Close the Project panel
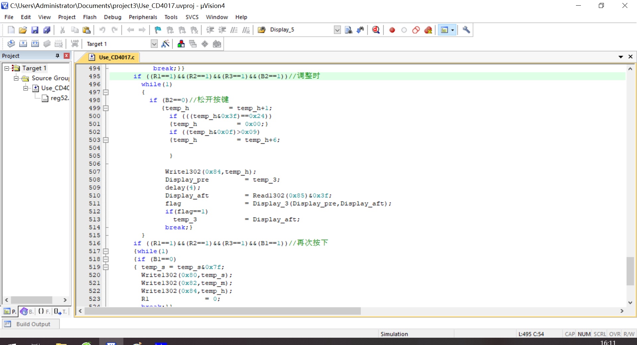The height and width of the screenshot is (345, 637). pyautogui.click(x=66, y=56)
